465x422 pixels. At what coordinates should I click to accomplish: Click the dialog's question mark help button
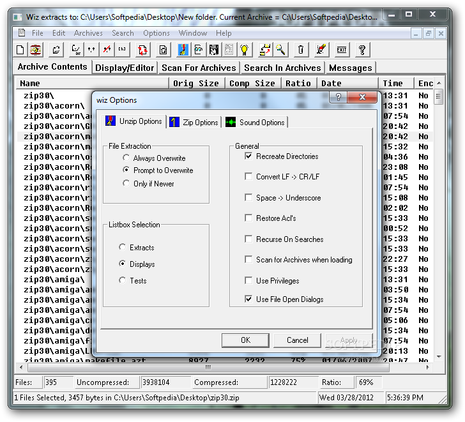click(x=338, y=97)
